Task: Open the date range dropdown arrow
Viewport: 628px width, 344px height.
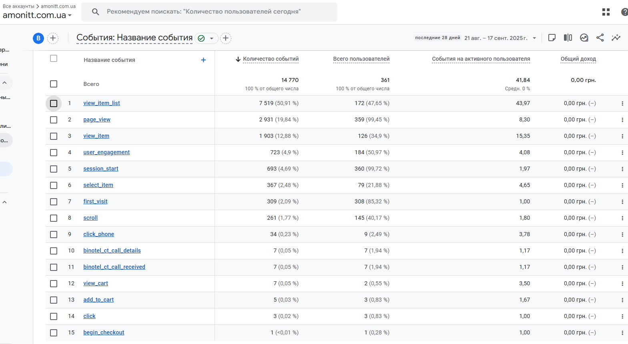Action: pos(534,38)
